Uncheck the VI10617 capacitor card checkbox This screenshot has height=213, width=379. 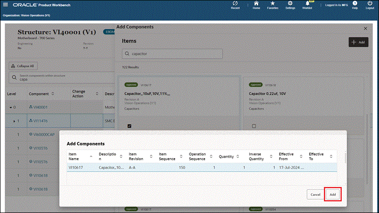click(x=129, y=126)
